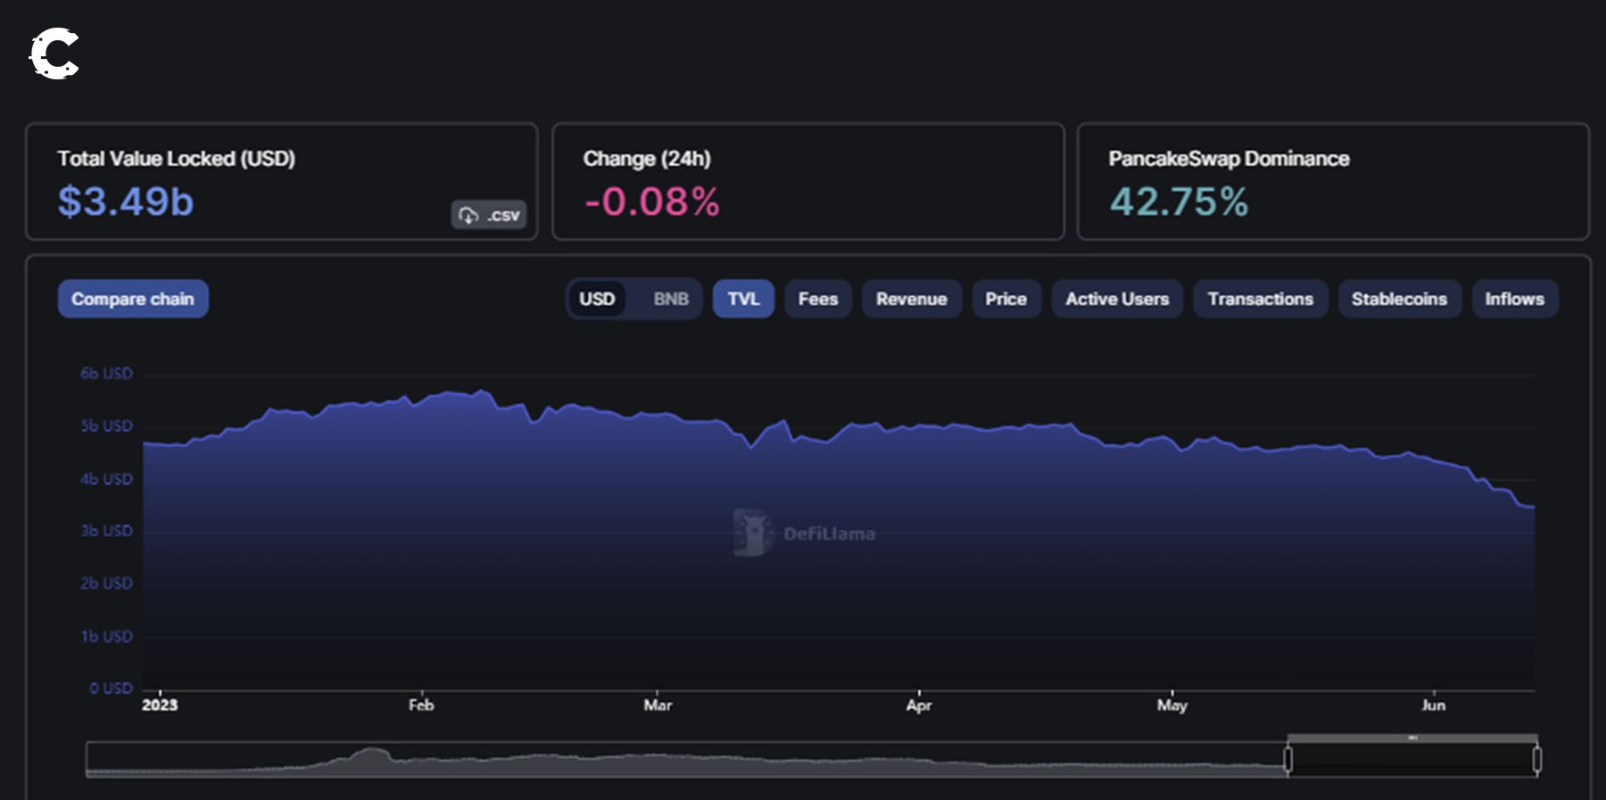The image size is (1606, 800).
Task: Click the $3.49b Total Value Locked figure
Action: click(126, 202)
